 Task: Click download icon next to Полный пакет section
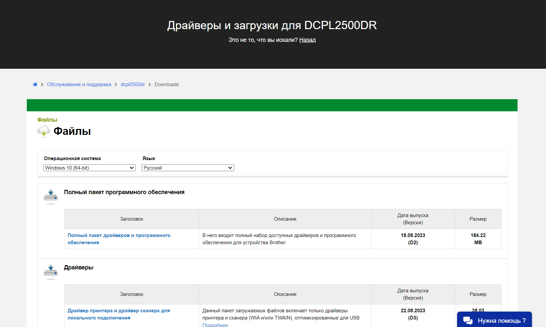pyautogui.click(x=51, y=196)
